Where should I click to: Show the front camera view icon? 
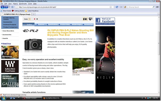(85, 19)
